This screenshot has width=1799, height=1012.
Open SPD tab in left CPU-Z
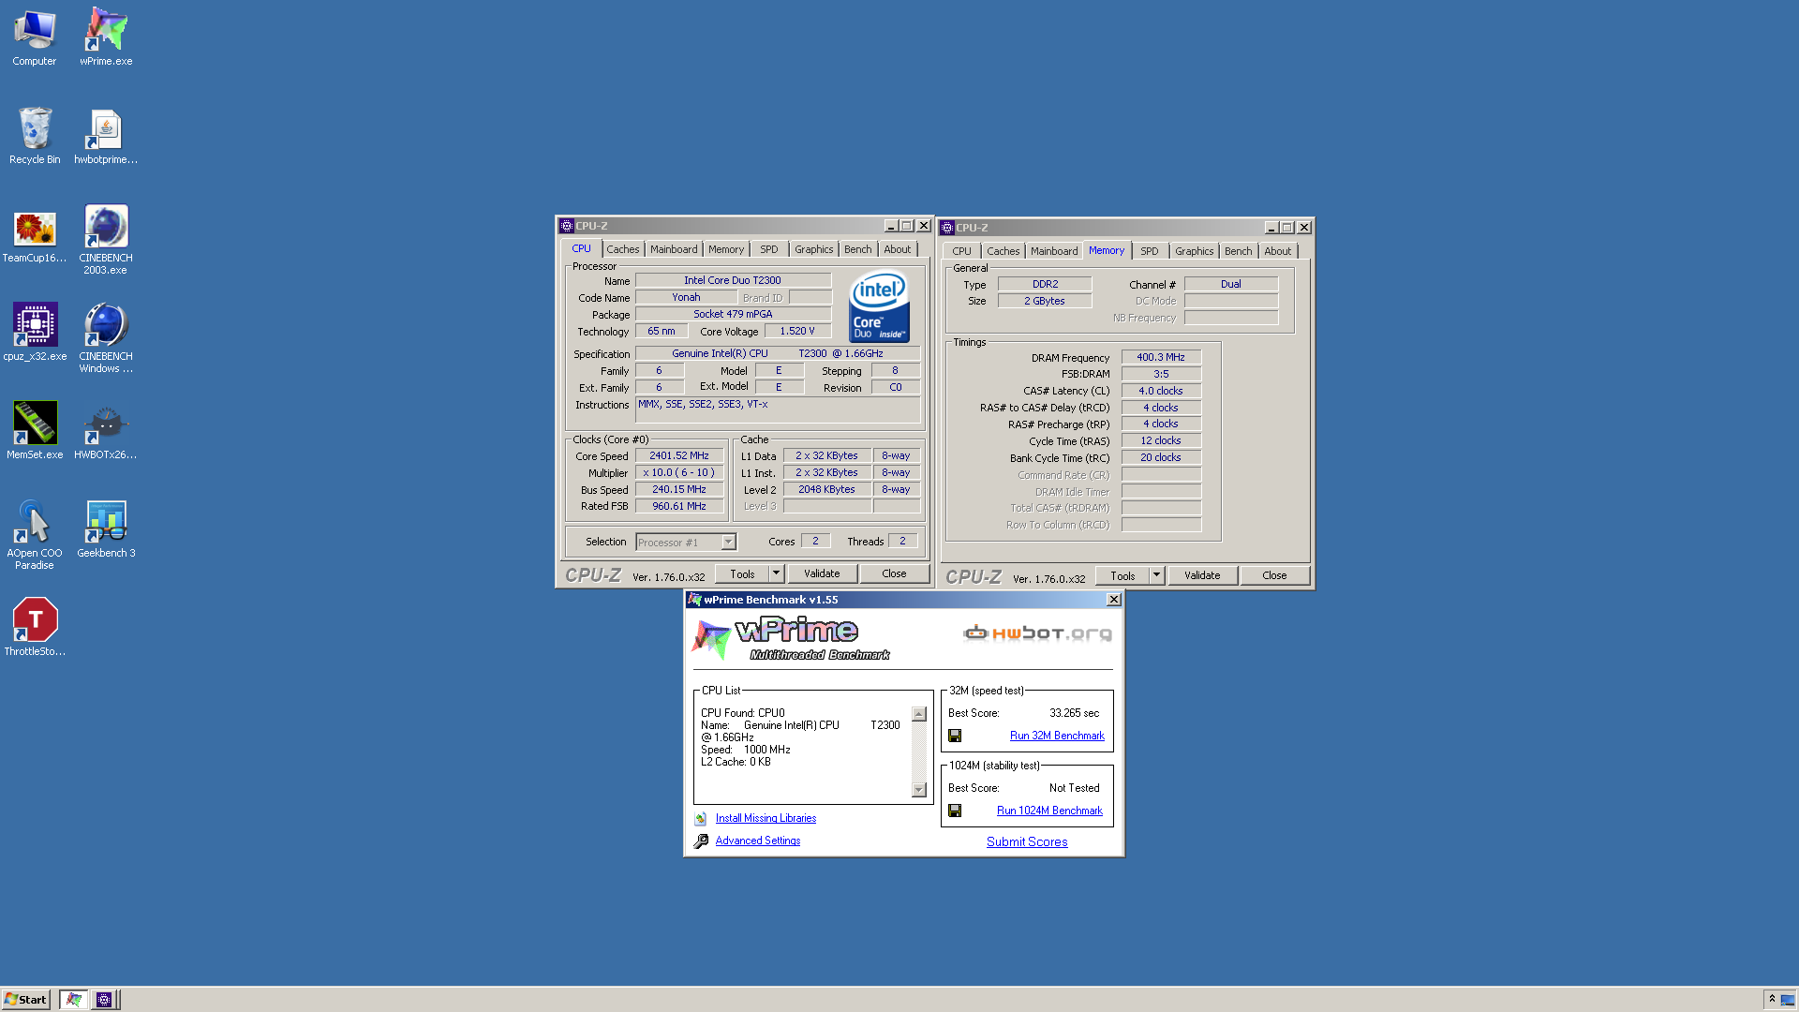tap(768, 249)
